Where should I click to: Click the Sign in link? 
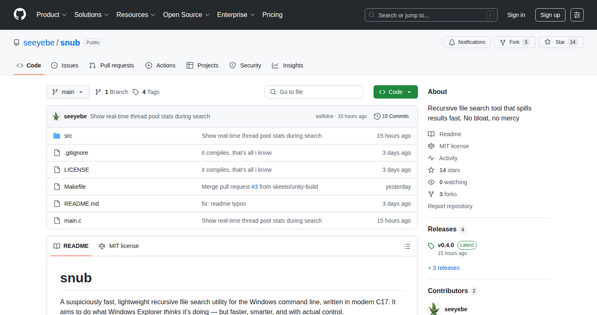point(516,15)
